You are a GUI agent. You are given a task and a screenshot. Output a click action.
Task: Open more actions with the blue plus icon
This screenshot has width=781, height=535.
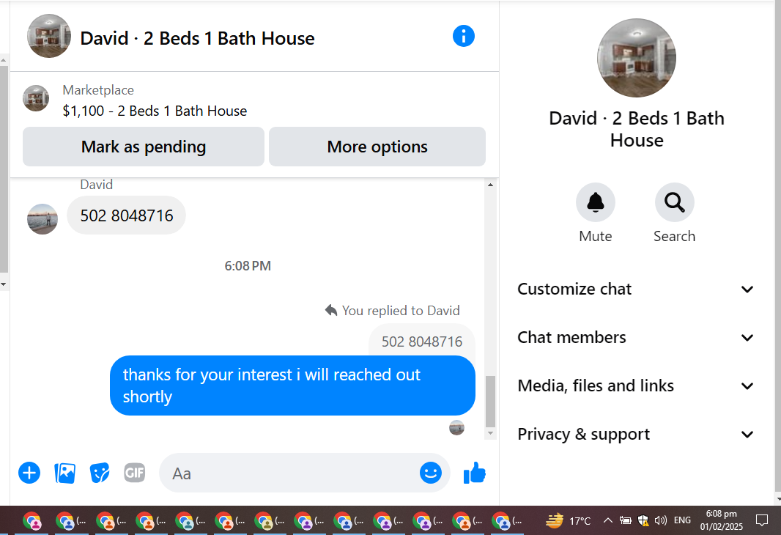tap(29, 473)
